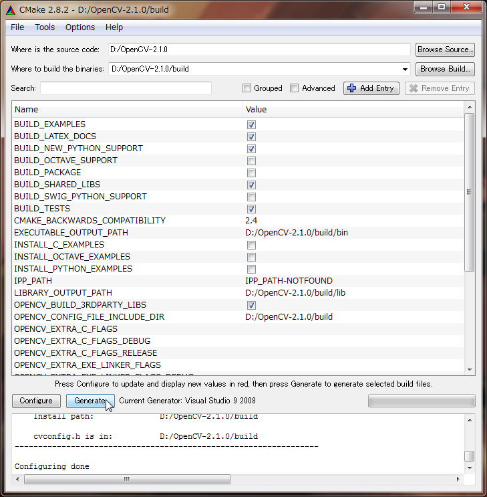Click the IPP_PATH-NOTFOUND value
Image resolution: width=487 pixels, height=497 pixels.
289,281
